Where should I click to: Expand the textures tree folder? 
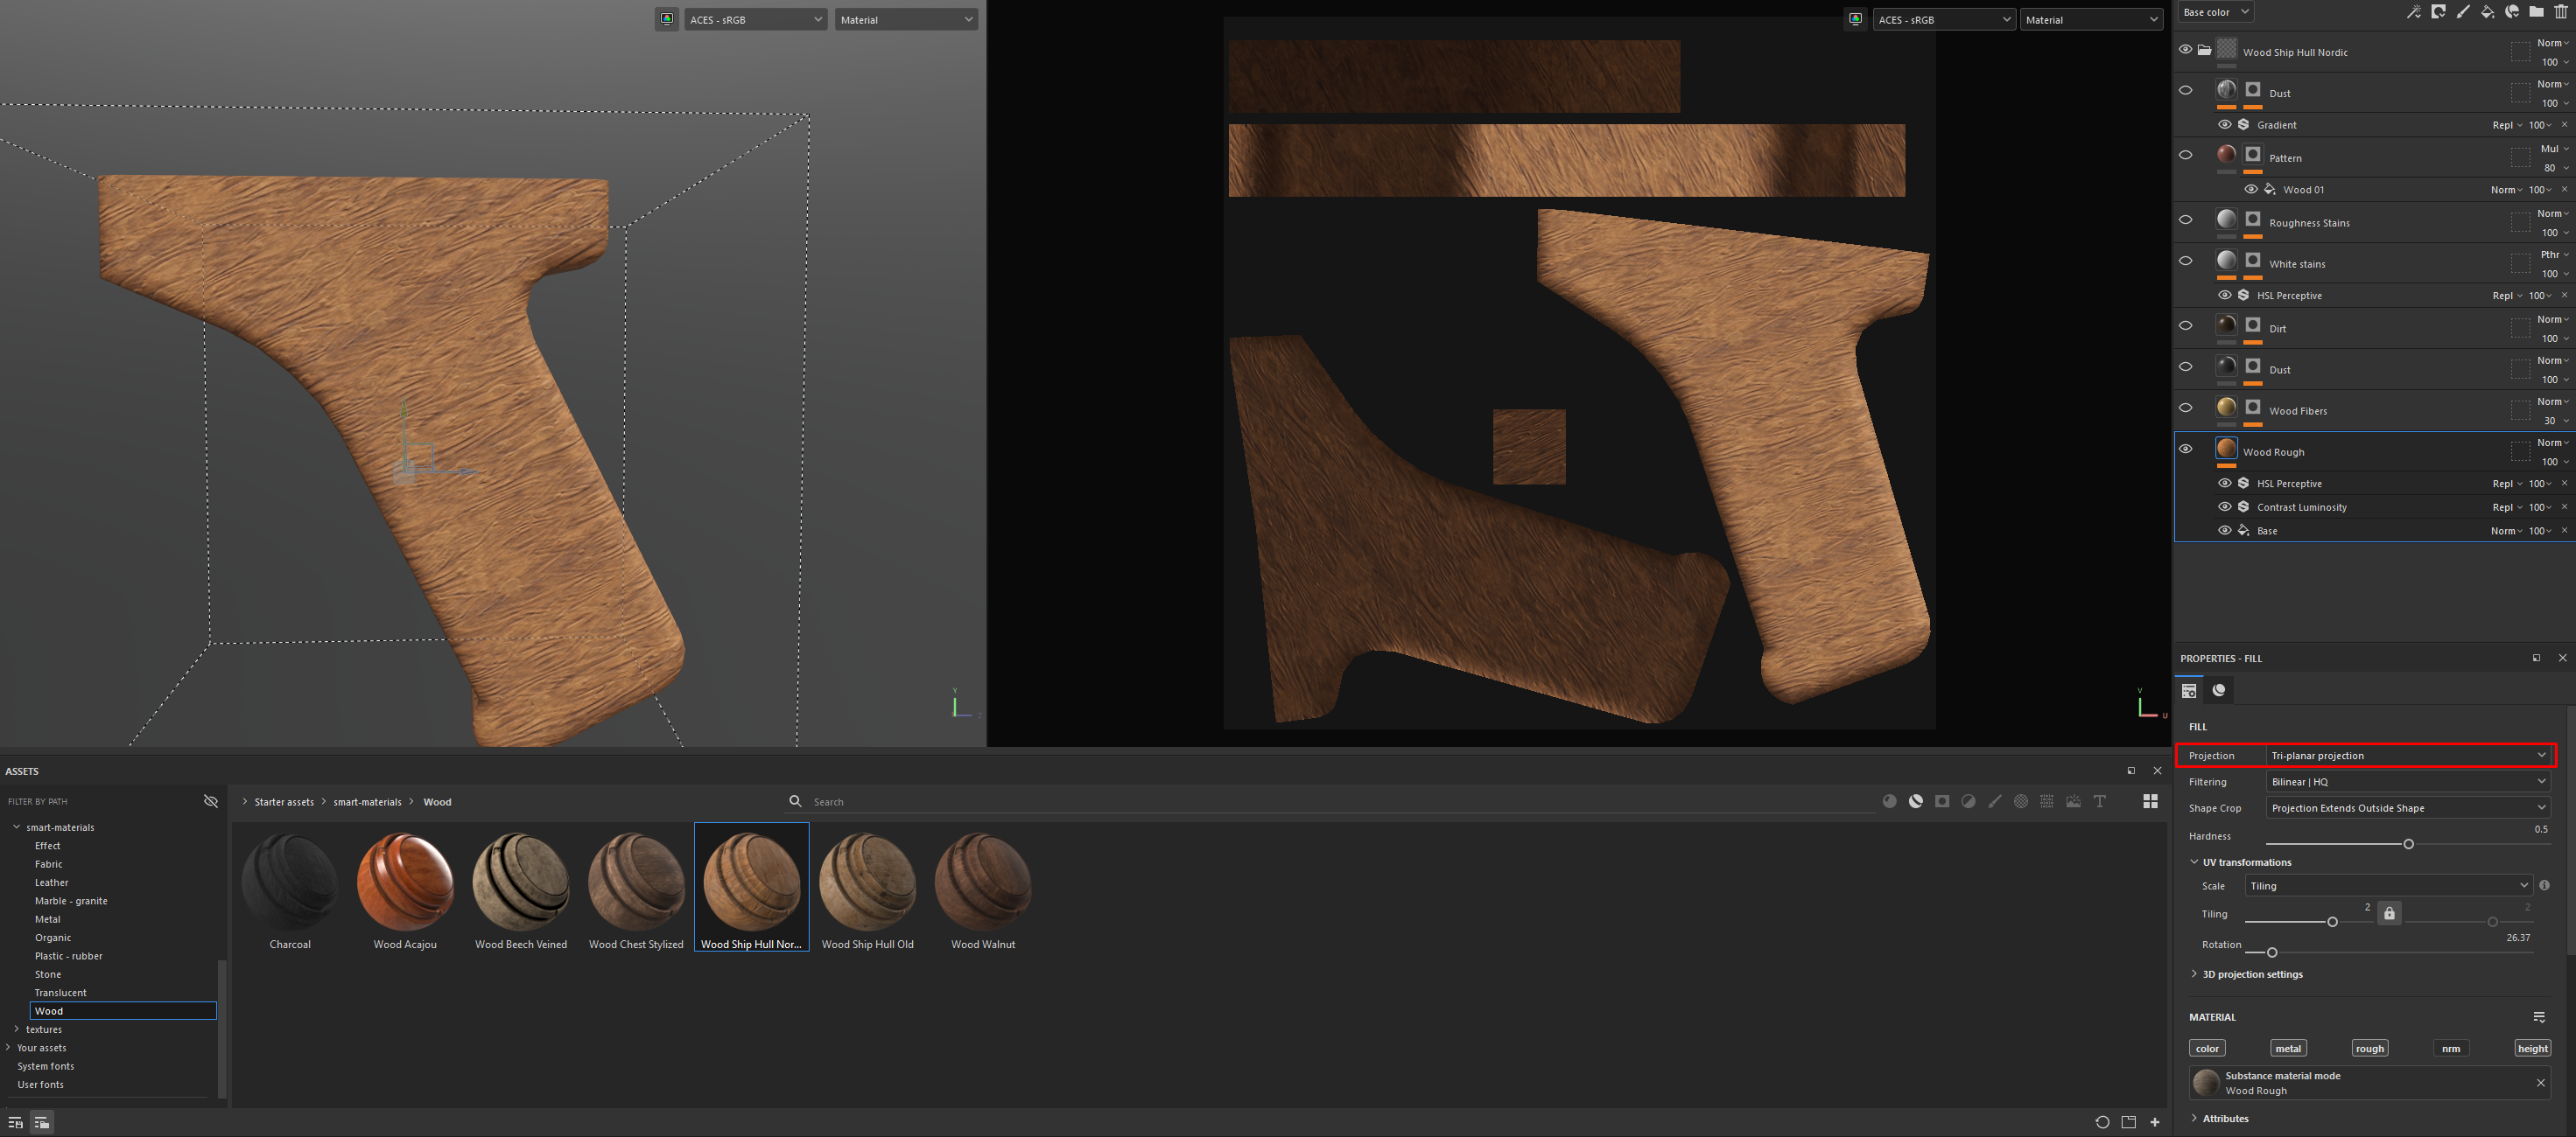click(16, 1029)
